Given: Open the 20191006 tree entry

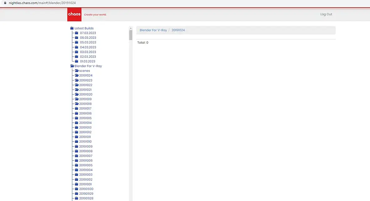Looking at the screenshot, I should click(x=86, y=160).
